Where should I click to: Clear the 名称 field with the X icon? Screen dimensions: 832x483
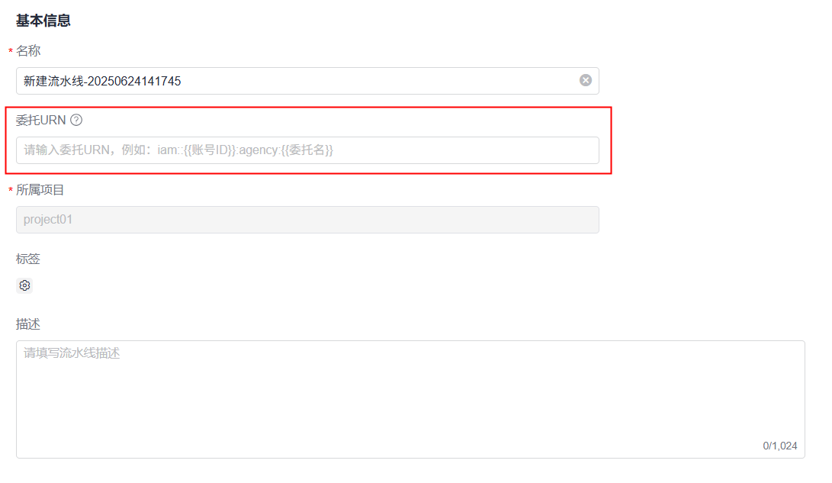pos(586,80)
